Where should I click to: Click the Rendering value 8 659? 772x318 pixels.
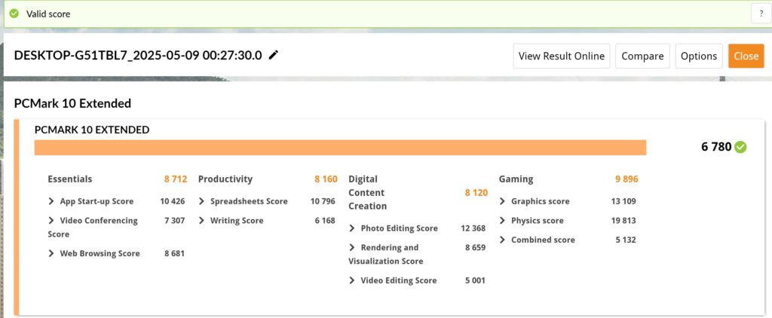click(475, 248)
